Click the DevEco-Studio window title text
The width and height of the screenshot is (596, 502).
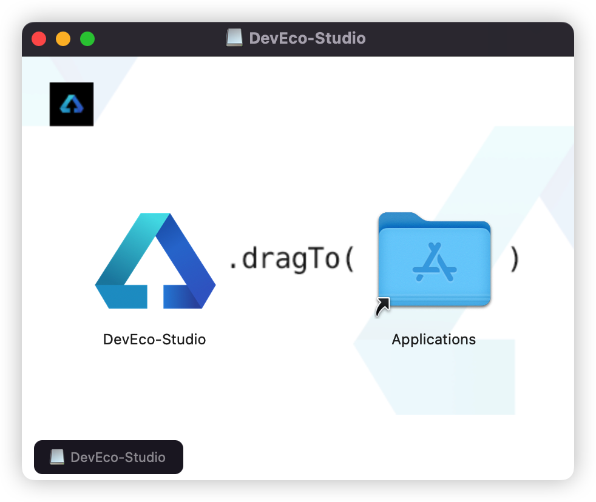[307, 38]
